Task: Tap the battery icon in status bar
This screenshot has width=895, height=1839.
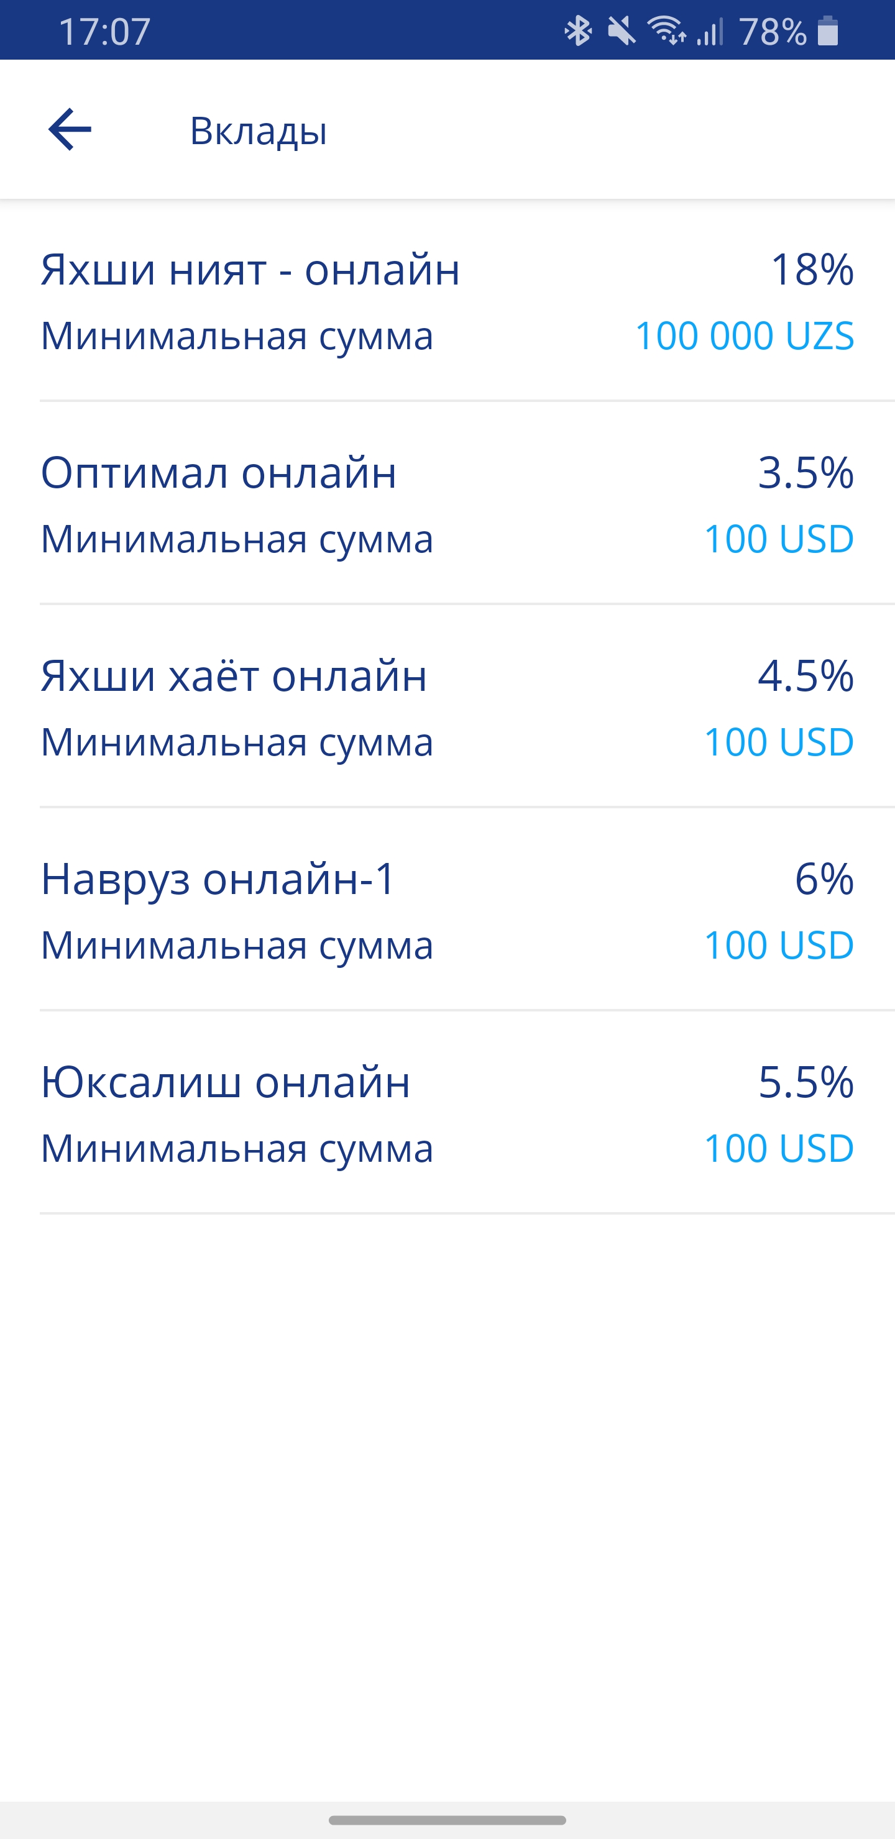Action: point(827,30)
